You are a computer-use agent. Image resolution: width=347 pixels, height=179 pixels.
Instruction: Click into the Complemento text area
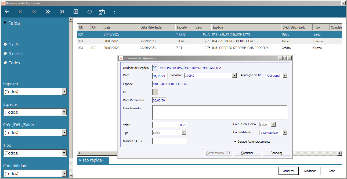pyautogui.click(x=219, y=112)
